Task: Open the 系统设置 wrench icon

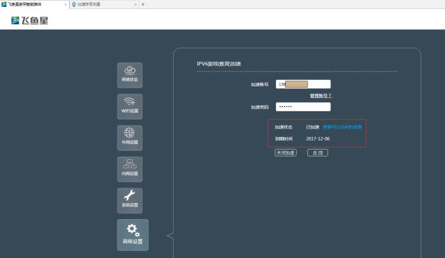Action: pyautogui.click(x=130, y=201)
